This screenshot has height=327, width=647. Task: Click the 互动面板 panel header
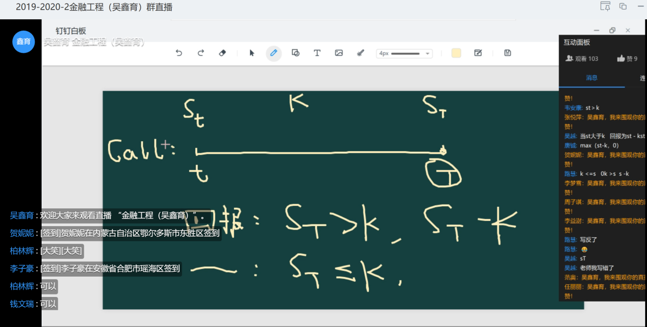(x=577, y=43)
